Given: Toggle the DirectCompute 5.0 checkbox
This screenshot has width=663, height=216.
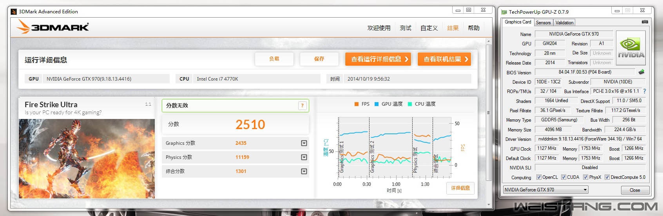Looking at the screenshot, I should point(607,177).
